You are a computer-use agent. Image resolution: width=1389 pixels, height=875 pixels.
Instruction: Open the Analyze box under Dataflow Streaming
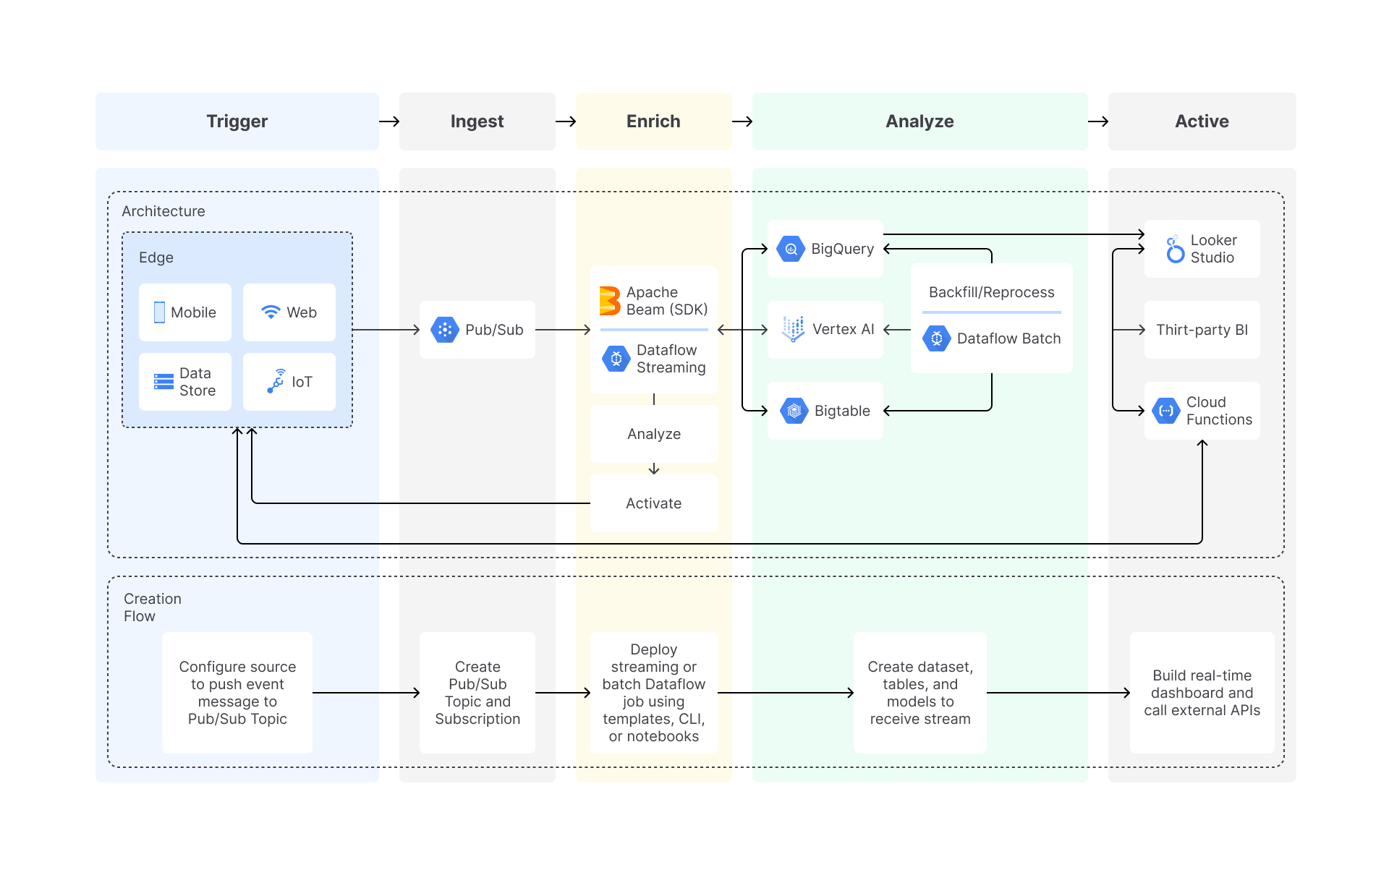tap(654, 434)
